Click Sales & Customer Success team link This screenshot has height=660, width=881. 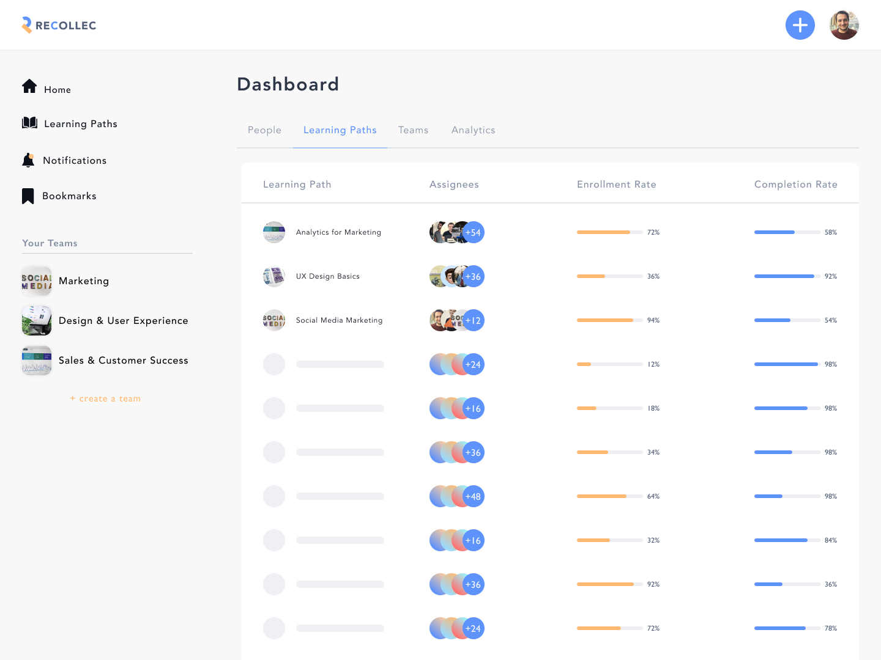pyautogui.click(x=124, y=361)
